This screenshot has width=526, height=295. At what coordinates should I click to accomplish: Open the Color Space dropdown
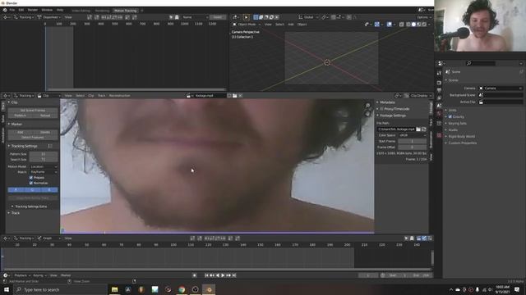(x=413, y=135)
